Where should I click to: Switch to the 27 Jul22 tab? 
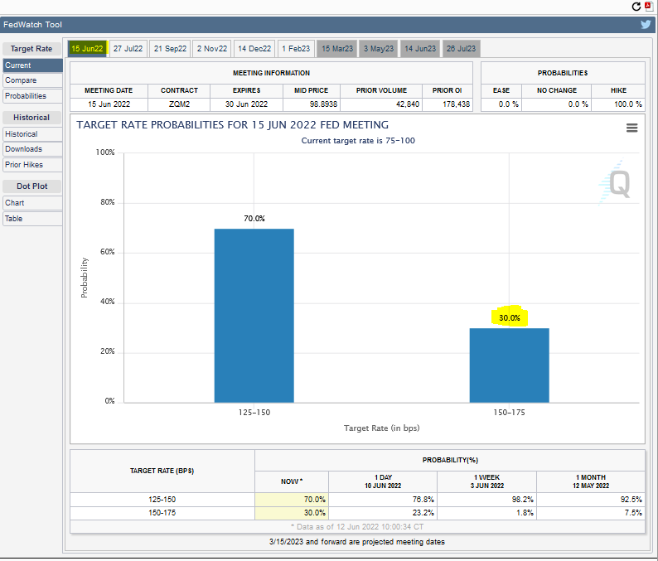(128, 49)
